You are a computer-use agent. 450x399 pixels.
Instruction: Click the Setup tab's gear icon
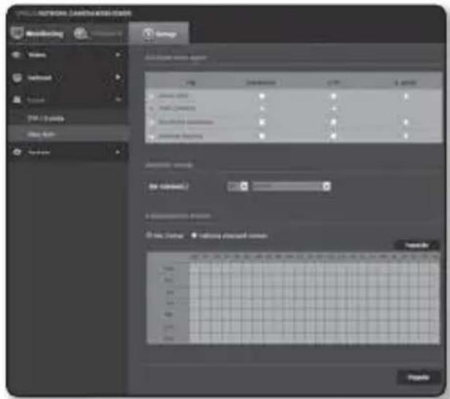[x=148, y=34]
